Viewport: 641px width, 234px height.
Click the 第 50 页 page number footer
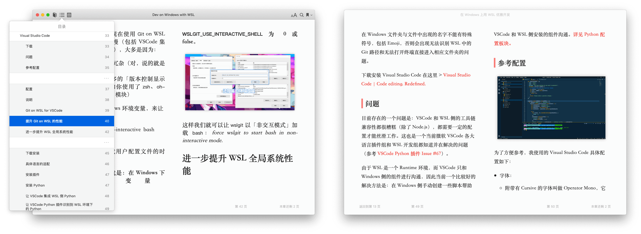pyautogui.click(x=553, y=207)
